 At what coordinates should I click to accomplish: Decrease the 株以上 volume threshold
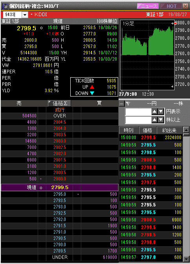click(x=161, y=120)
